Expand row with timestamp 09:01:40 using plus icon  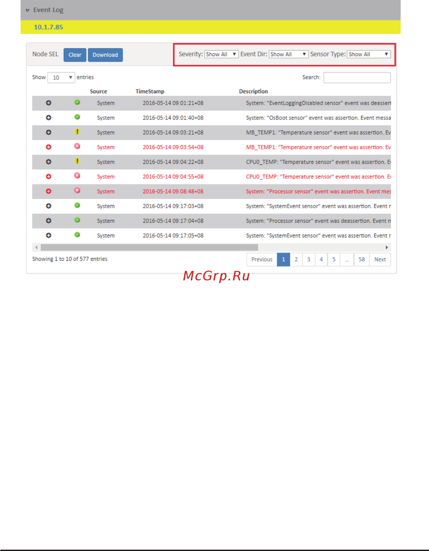point(49,118)
